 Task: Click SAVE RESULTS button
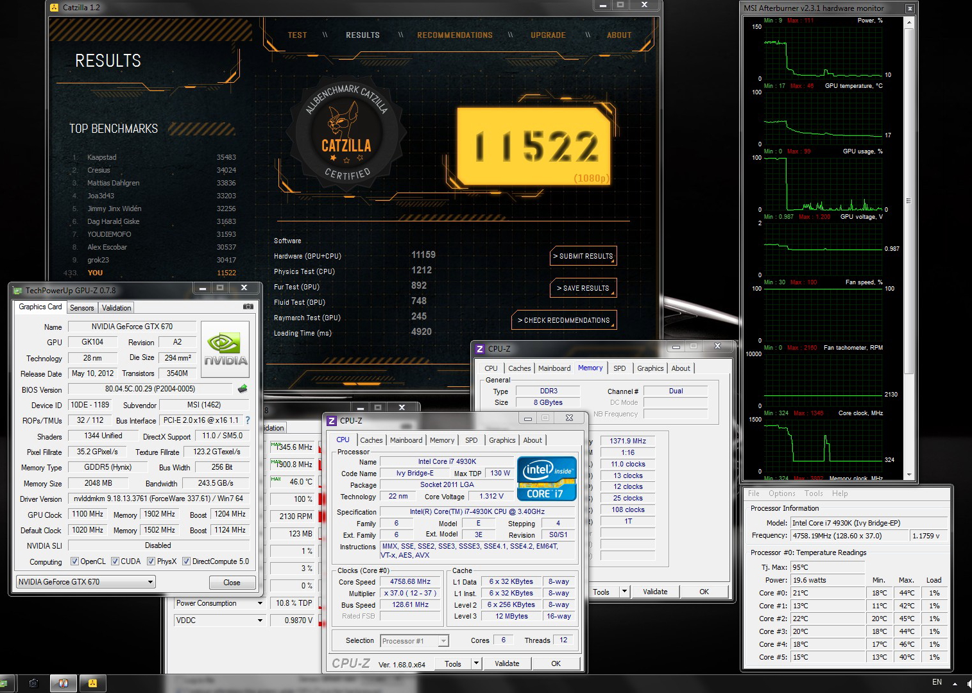584,288
